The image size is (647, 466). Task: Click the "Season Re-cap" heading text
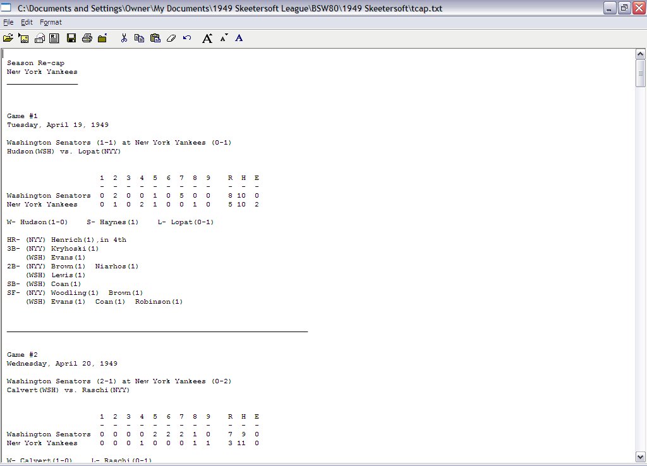tap(35, 63)
